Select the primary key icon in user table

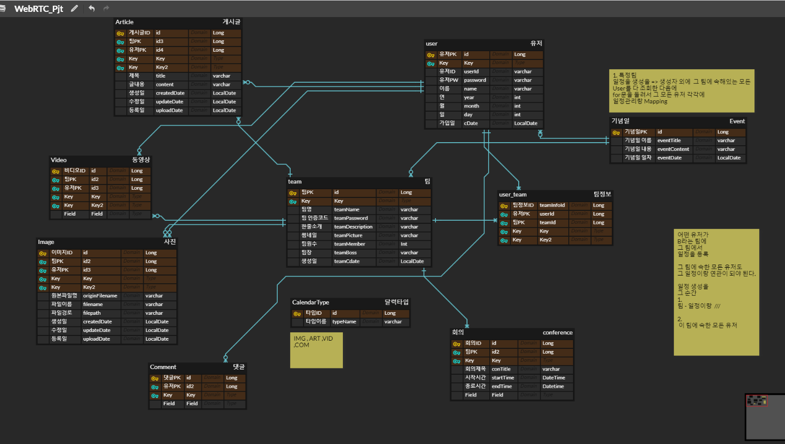431,55
